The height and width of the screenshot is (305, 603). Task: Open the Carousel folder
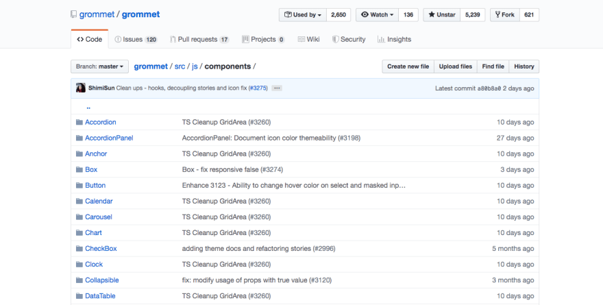tap(99, 217)
